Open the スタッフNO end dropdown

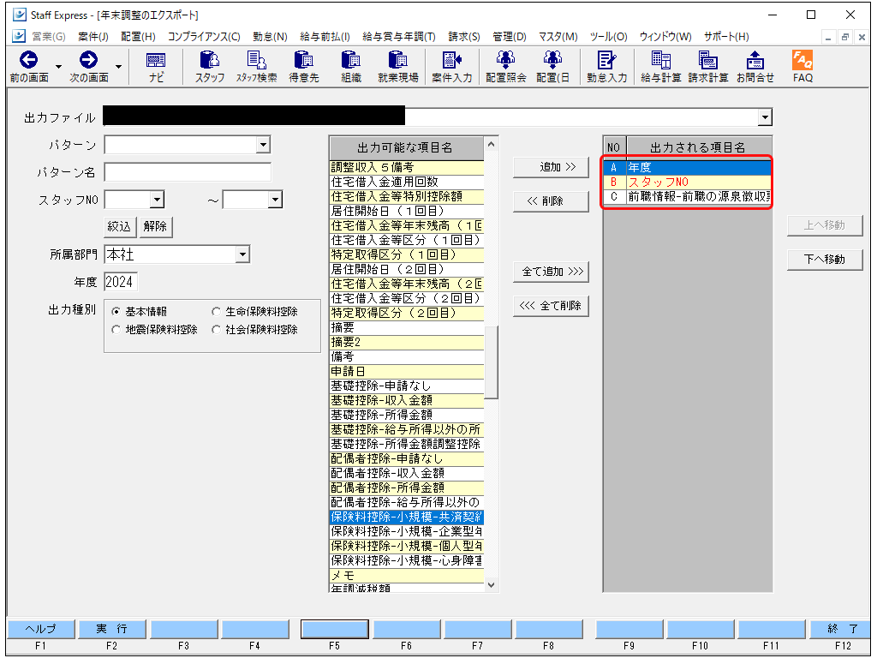275,199
